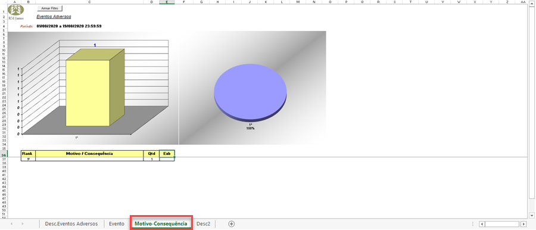Open the Eventos Adversos underlined title link
536x230 pixels.
(54, 17)
